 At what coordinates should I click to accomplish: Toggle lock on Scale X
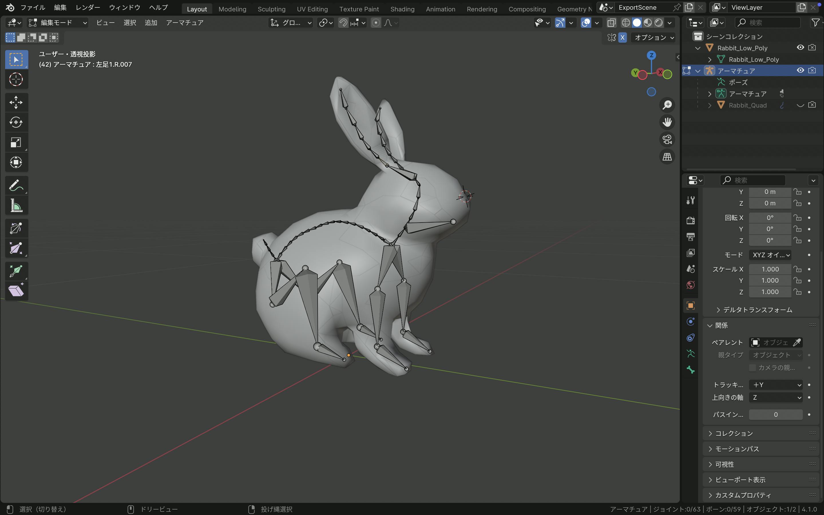(x=797, y=269)
